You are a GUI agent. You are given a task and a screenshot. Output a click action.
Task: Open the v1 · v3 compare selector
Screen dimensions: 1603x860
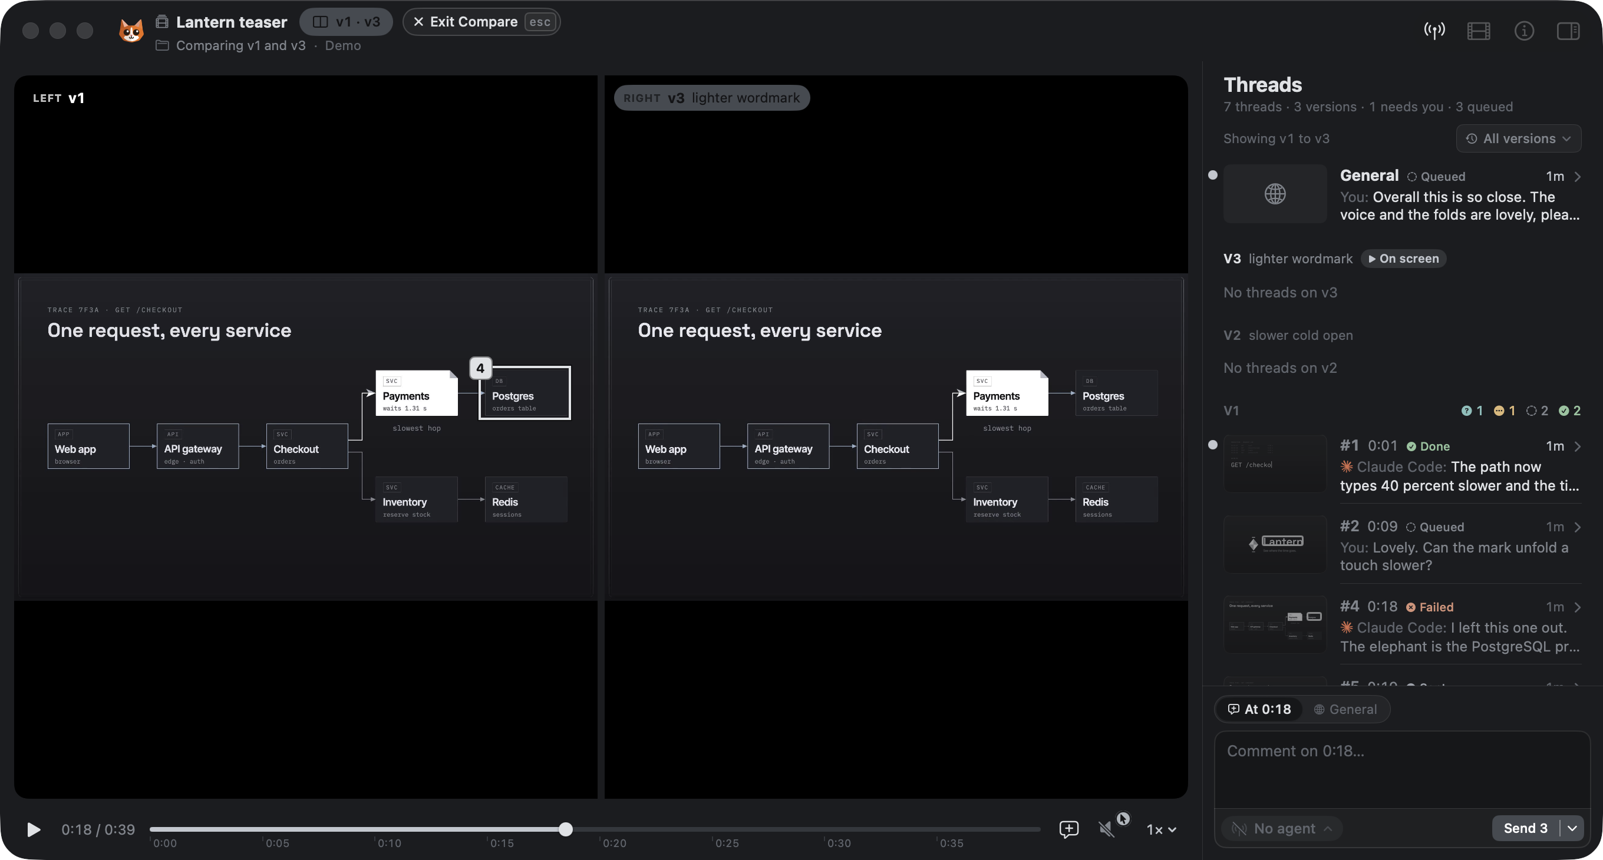(346, 22)
